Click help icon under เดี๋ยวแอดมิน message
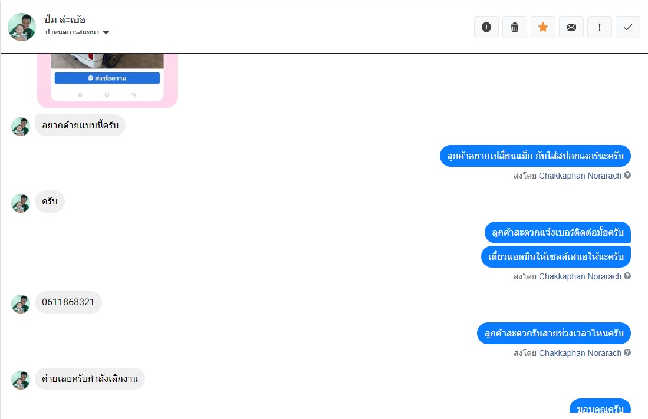Viewport: 648px width, 419px height. pyautogui.click(x=627, y=276)
